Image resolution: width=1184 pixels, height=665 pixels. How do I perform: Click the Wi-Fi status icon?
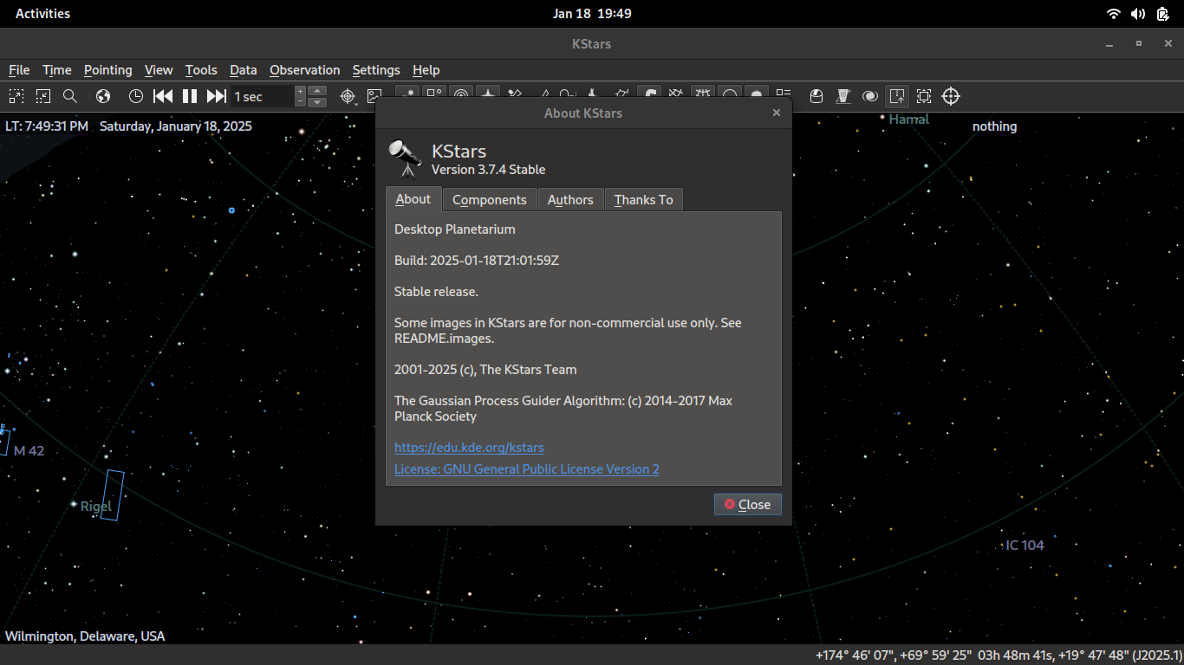[1114, 14]
